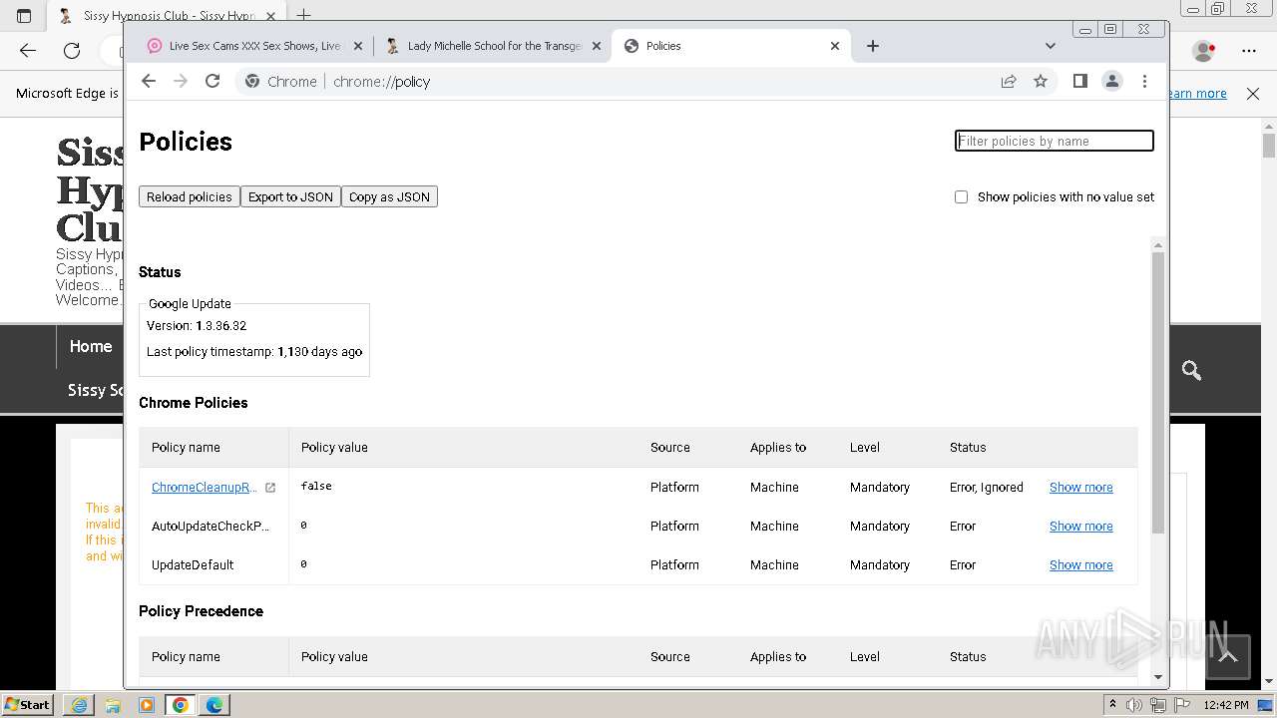Close the Lady Michelle School tab

[x=597, y=46]
